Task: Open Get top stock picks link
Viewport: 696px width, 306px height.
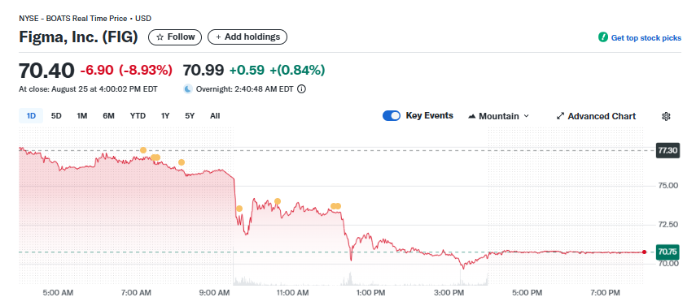Action: pos(646,38)
